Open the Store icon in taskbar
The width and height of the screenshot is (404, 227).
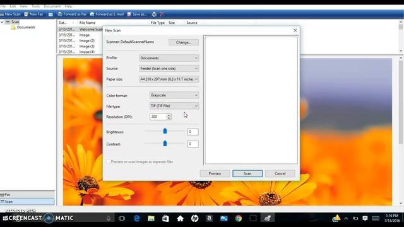coord(165,219)
